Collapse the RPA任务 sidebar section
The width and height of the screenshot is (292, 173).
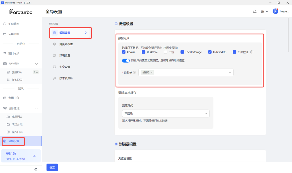tap(36, 64)
